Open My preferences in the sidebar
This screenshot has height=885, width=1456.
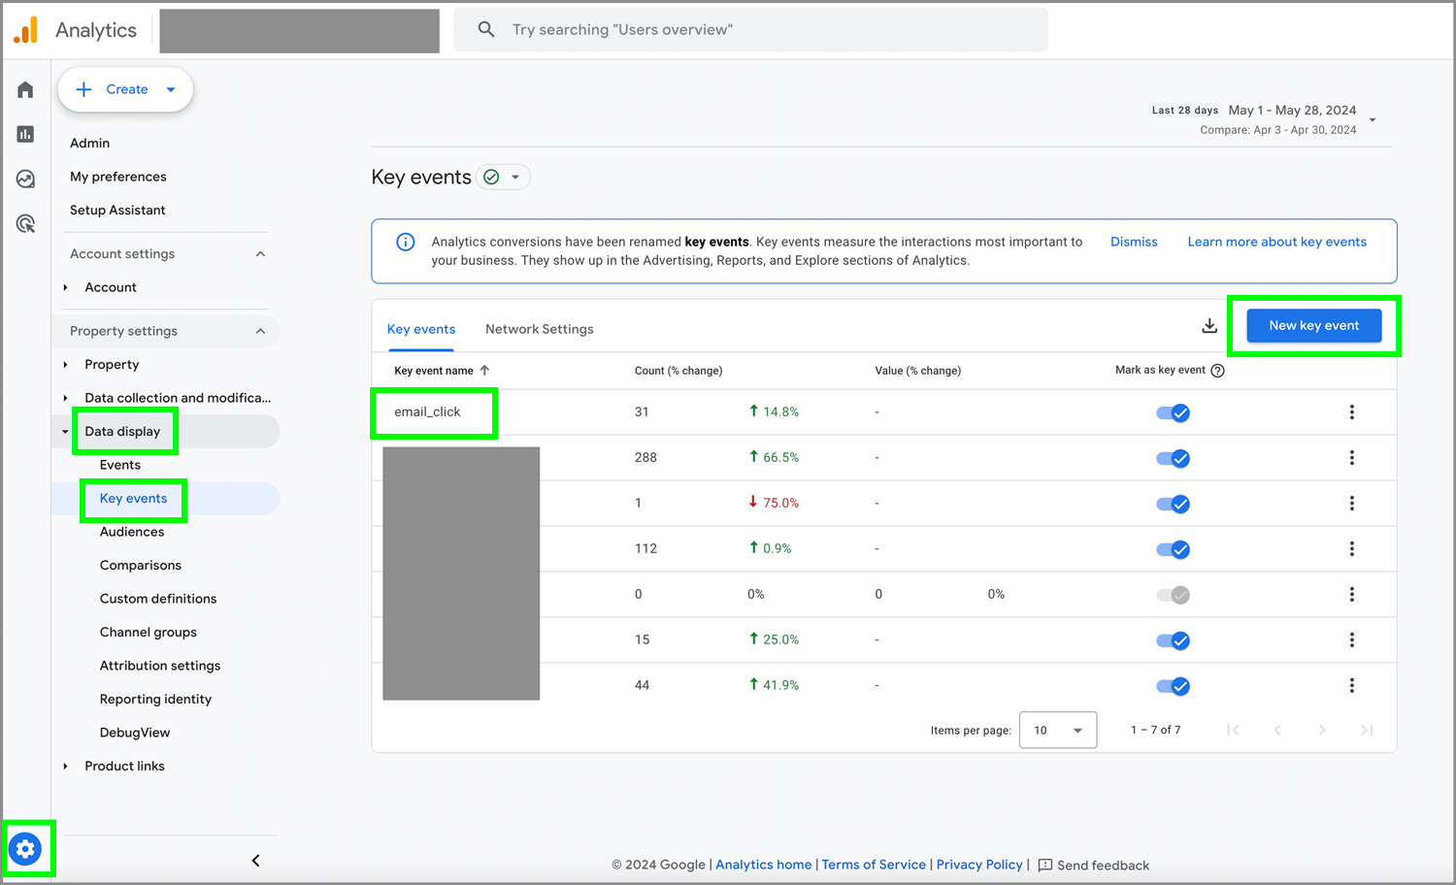pyautogui.click(x=118, y=177)
